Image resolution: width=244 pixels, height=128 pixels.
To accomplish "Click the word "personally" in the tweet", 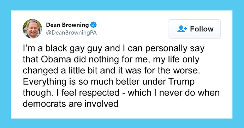I will point(166,49).
